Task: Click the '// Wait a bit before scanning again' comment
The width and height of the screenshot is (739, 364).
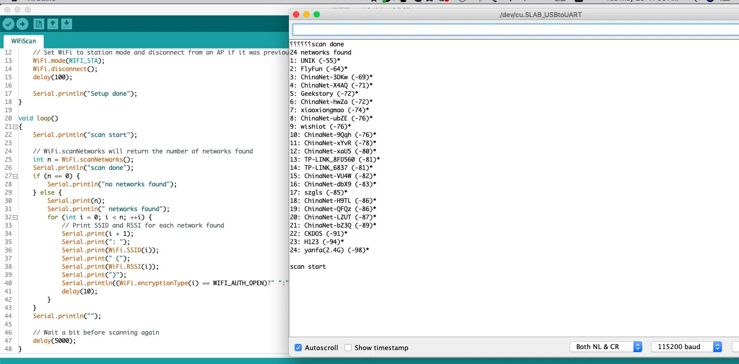Action: tap(96, 333)
